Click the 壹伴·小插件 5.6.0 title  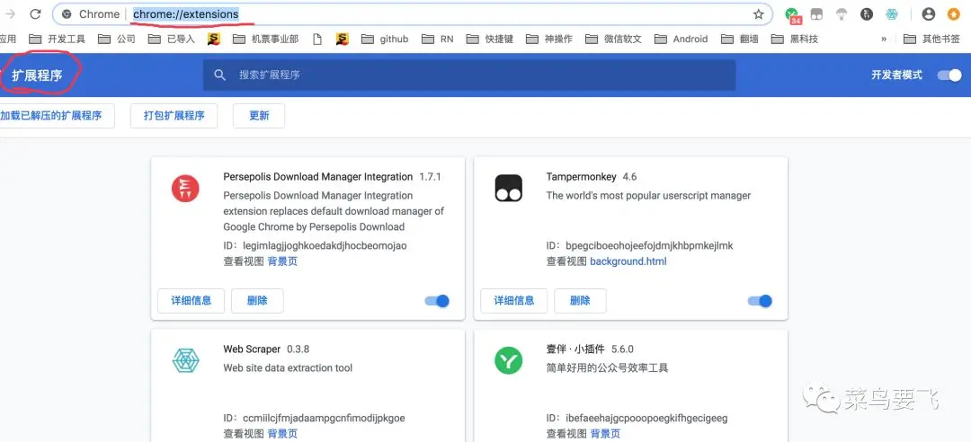(x=590, y=349)
